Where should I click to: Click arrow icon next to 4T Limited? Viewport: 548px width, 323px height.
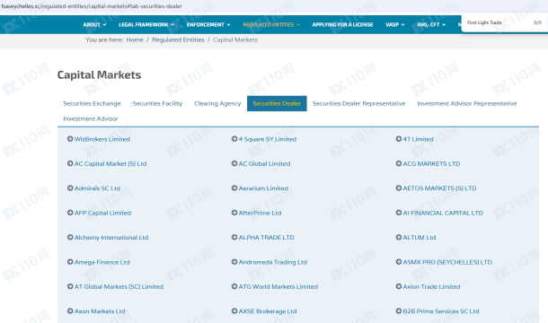(398, 139)
